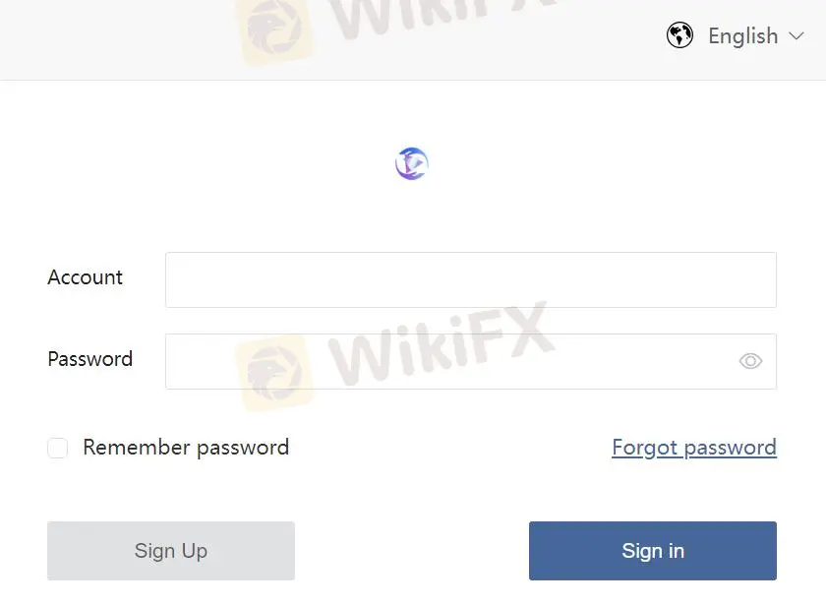Viewport: 826px width, 606px height.
Task: Click the purple brand logo
Action: (412, 163)
